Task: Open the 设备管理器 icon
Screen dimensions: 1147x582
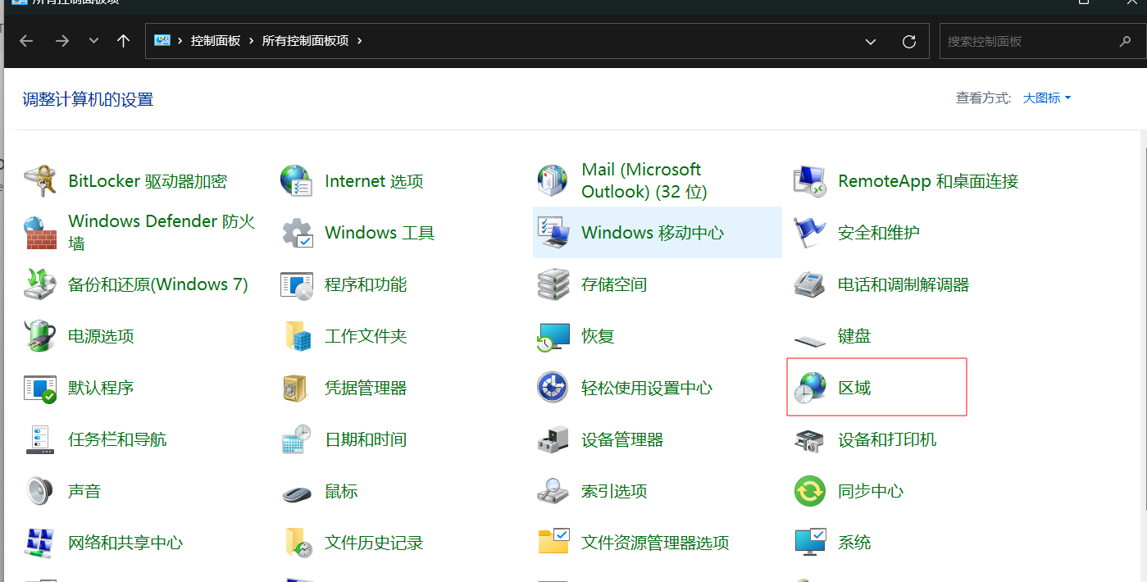Action: 553,439
